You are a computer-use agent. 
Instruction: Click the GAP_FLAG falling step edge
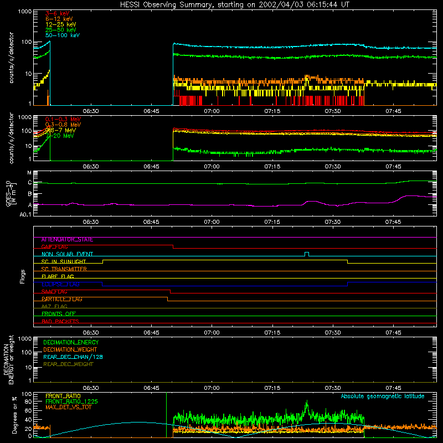coord(173,246)
